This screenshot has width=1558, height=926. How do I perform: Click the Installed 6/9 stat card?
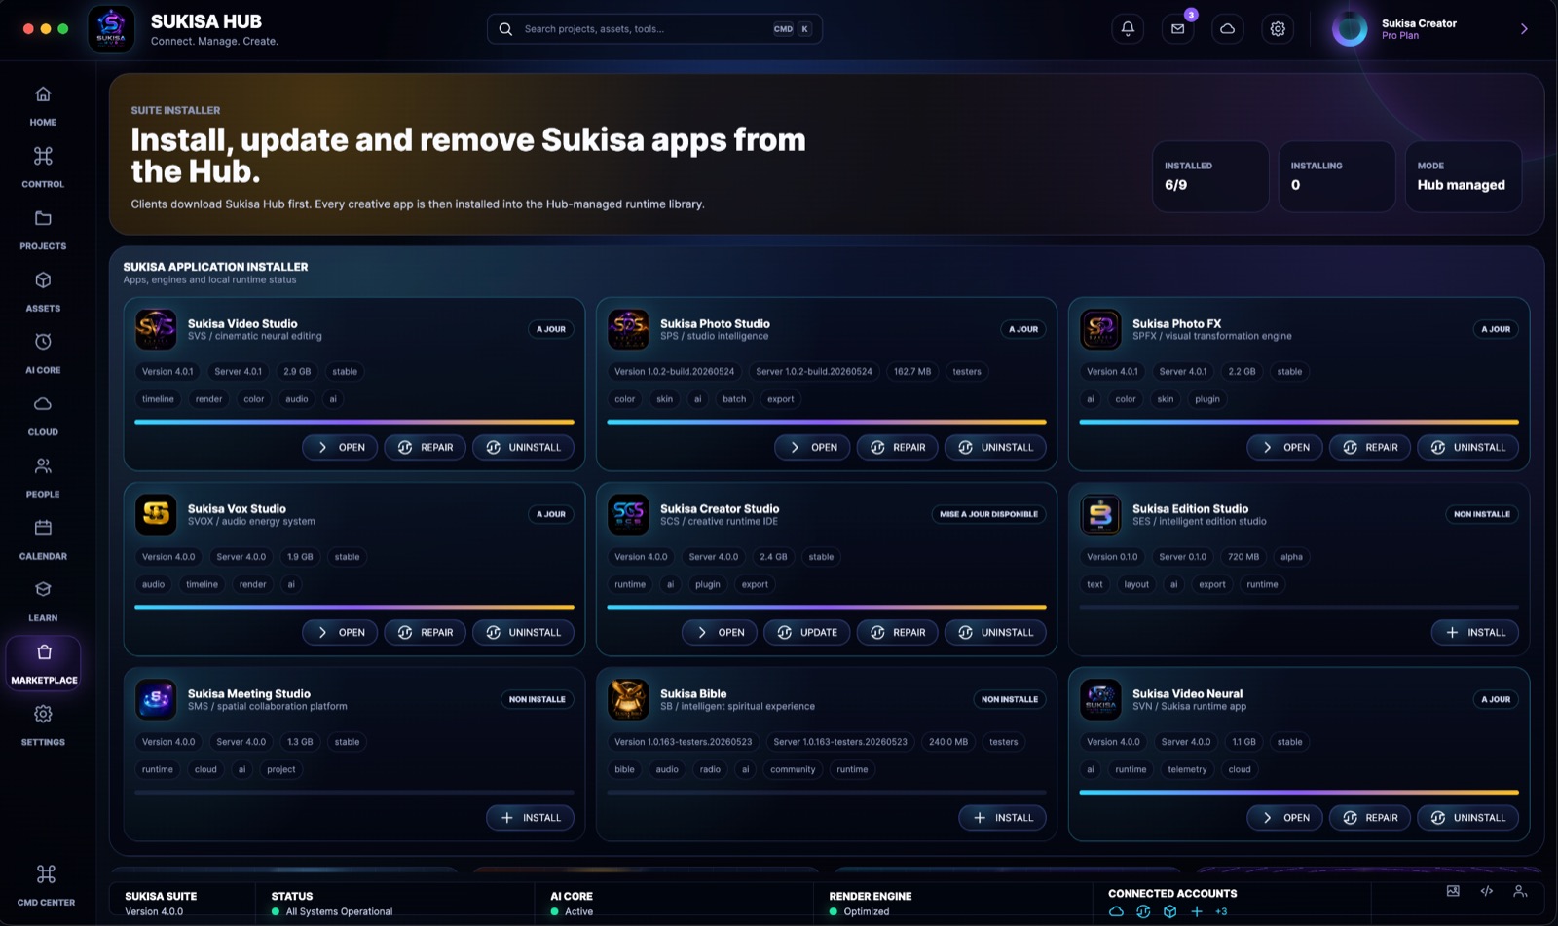coord(1210,176)
